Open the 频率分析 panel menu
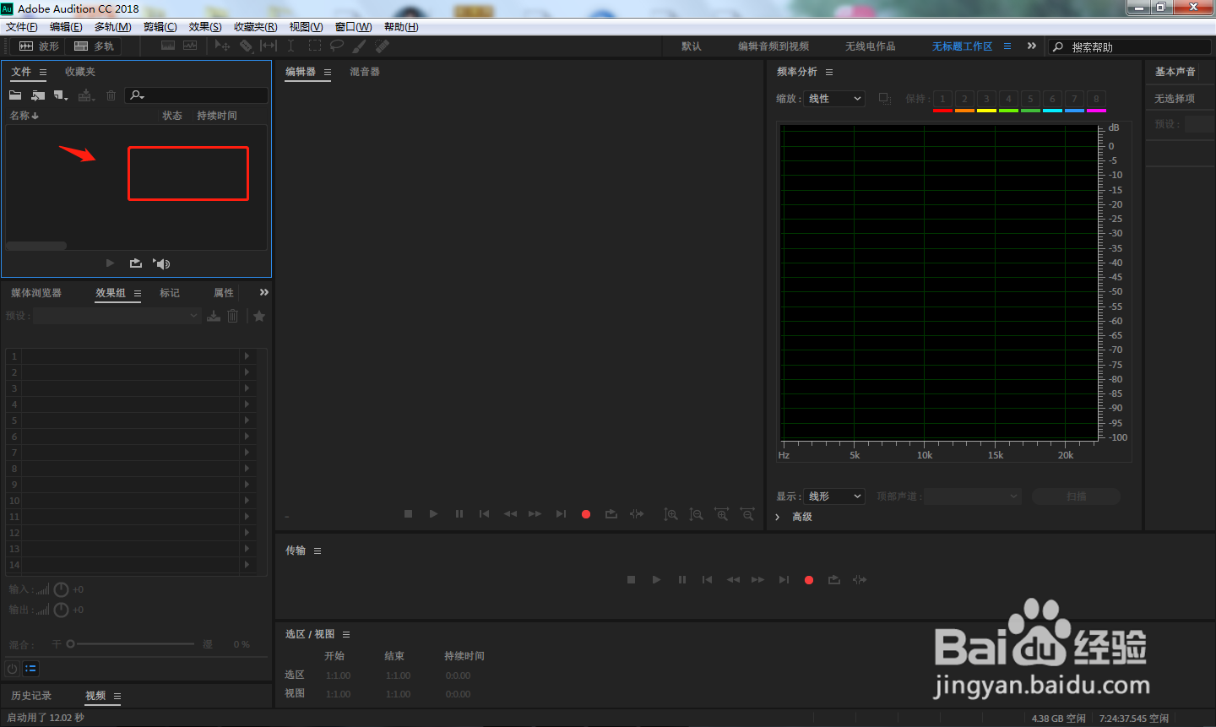 click(829, 72)
